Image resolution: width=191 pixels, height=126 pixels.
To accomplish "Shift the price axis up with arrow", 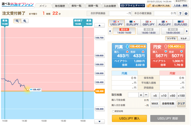I will point(99,26).
